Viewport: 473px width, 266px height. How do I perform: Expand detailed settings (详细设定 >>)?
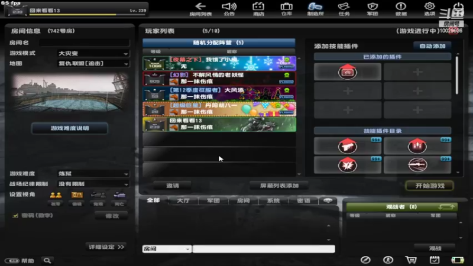coord(106,247)
